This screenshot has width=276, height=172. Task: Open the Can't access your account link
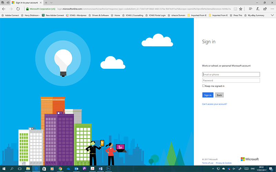[x=215, y=104]
